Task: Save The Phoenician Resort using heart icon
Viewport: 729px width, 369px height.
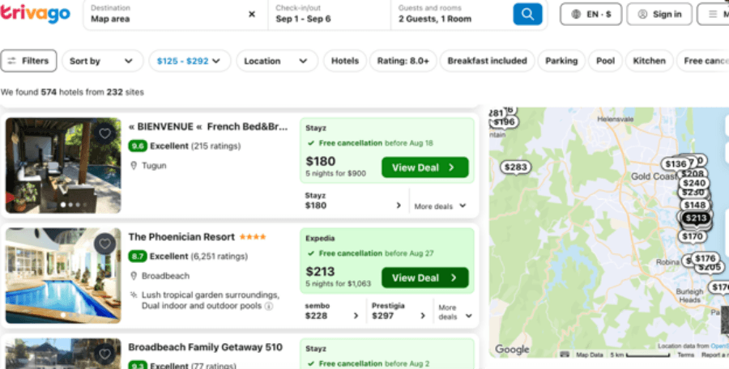Action: click(x=104, y=244)
